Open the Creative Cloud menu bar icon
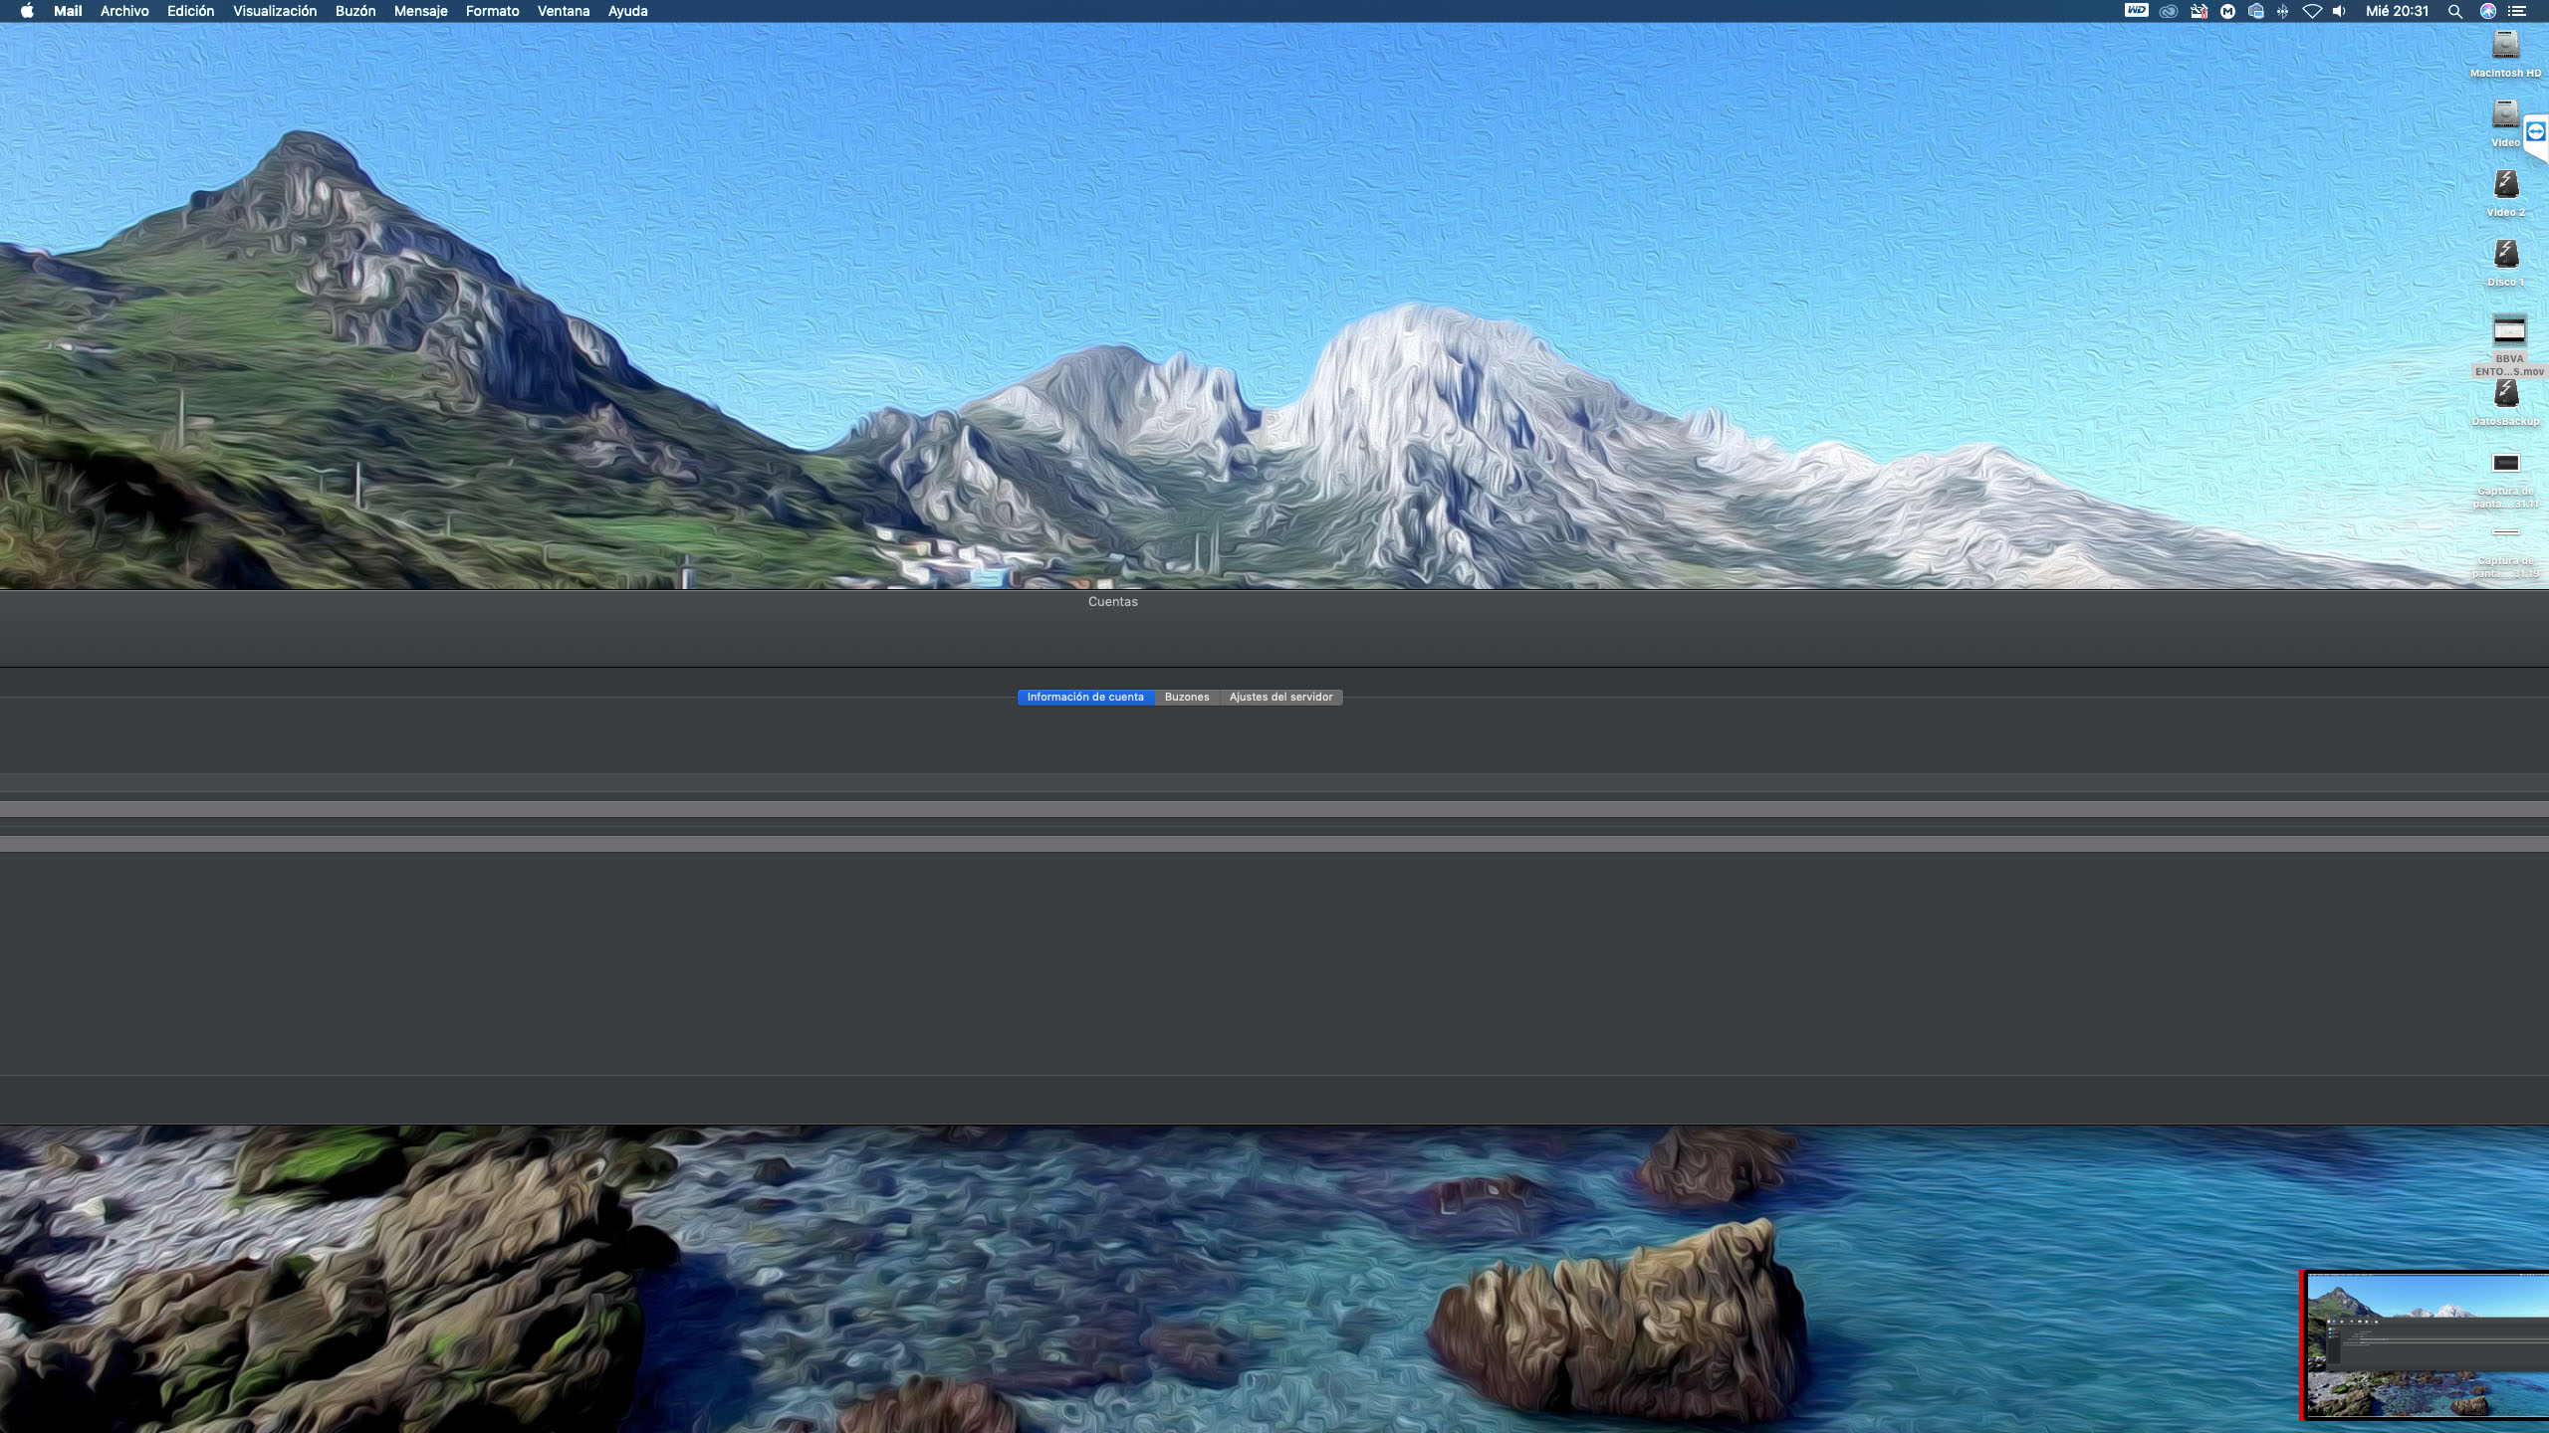This screenshot has width=2549, height=1433. coord(2168,11)
